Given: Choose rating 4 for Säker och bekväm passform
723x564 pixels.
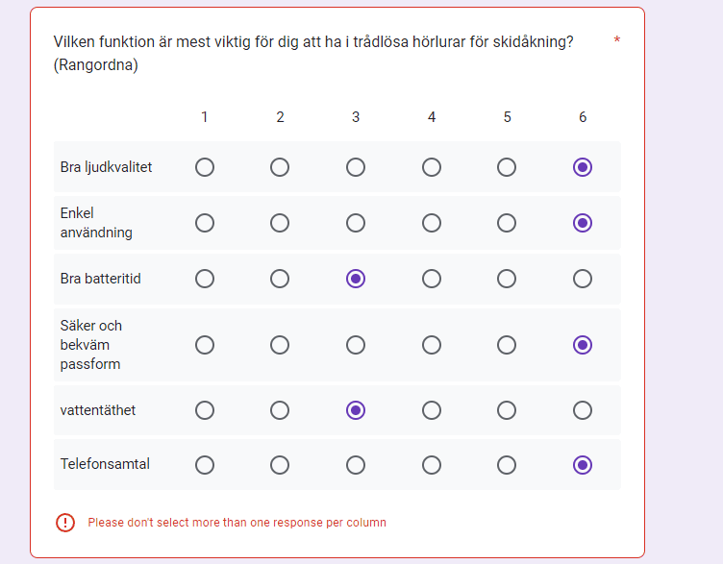Looking at the screenshot, I should [432, 345].
